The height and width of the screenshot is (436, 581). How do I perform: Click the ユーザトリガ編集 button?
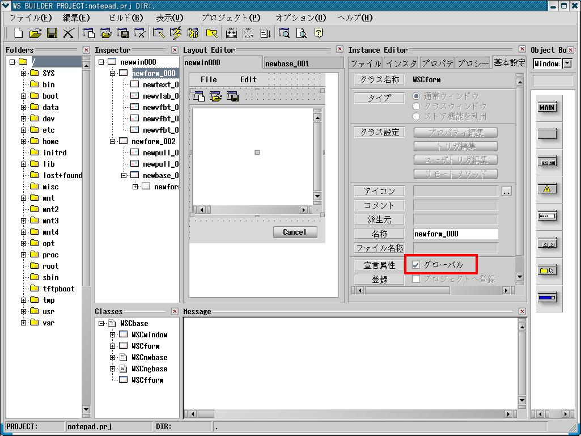click(455, 160)
